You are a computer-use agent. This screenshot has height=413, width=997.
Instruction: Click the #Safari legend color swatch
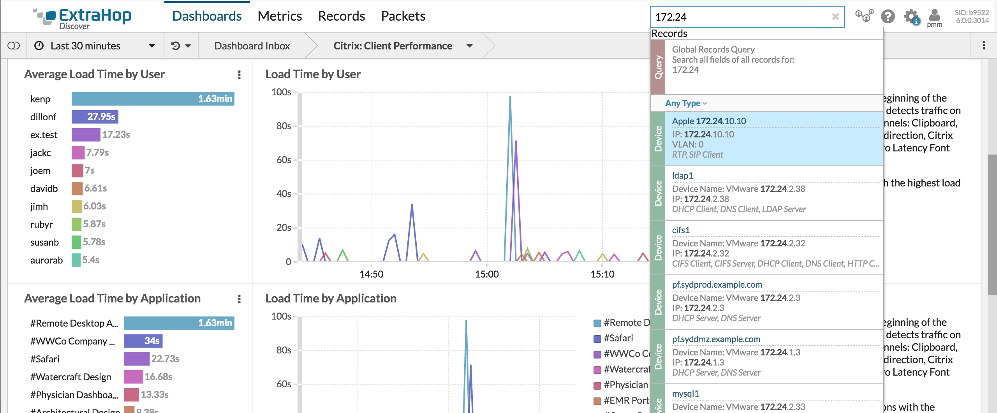597,339
